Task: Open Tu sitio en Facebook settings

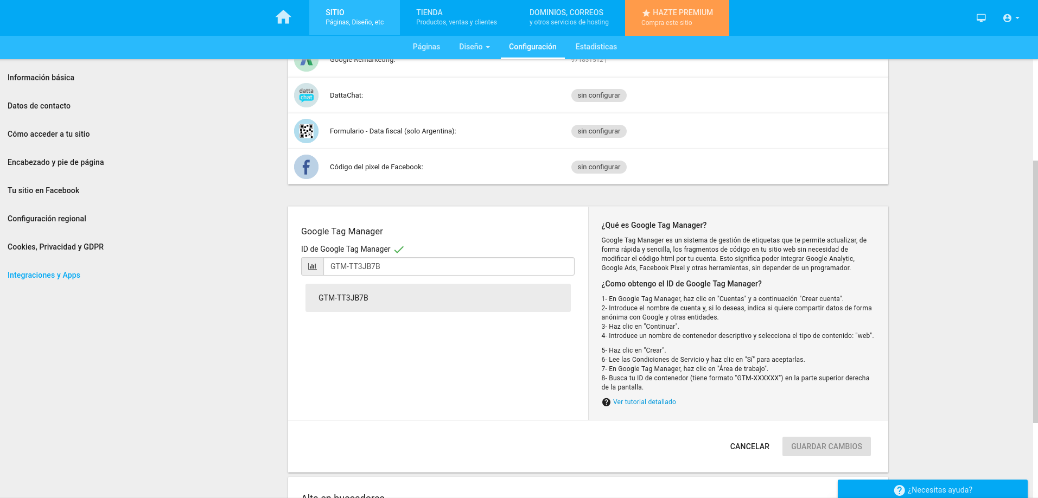Action: click(43, 190)
